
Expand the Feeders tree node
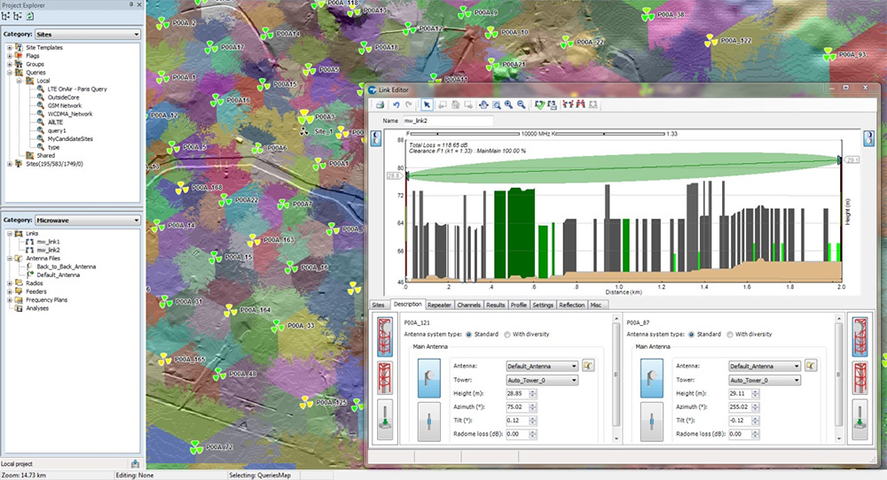pyautogui.click(x=10, y=291)
